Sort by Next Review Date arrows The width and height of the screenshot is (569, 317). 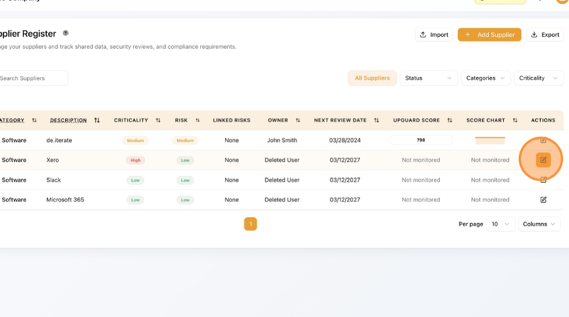(377, 120)
